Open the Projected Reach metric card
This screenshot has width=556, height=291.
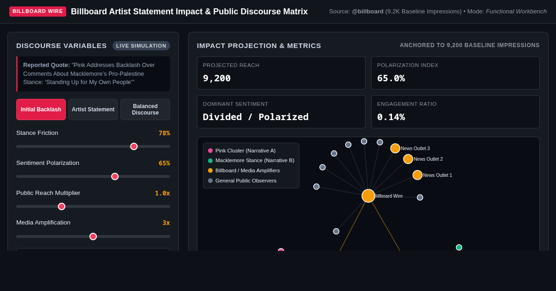(281, 73)
